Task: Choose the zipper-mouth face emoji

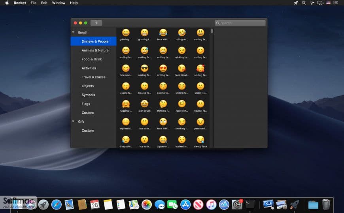Action: pyautogui.click(x=163, y=140)
